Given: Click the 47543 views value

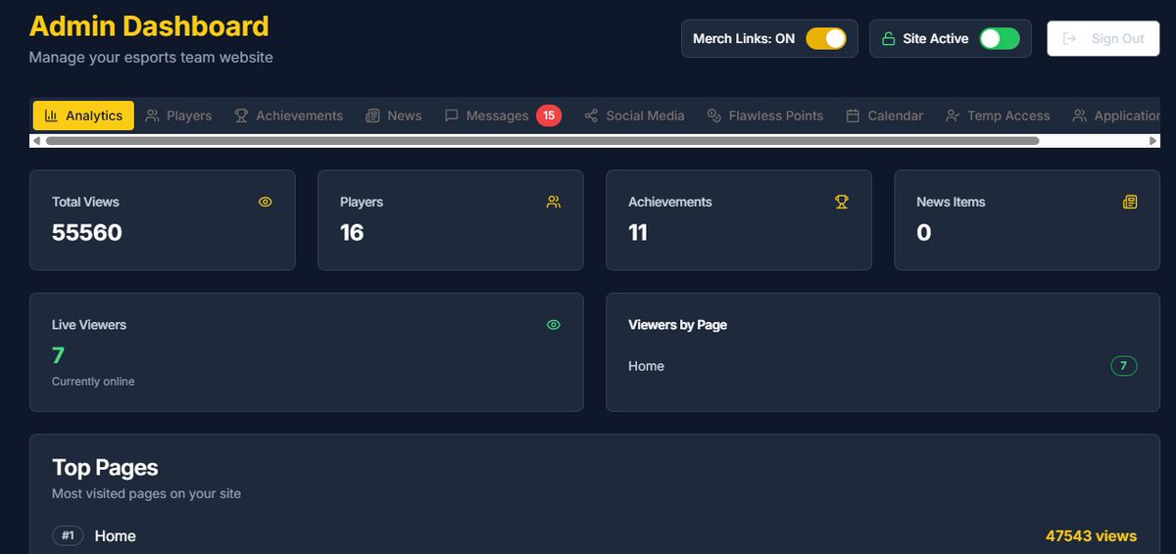Looking at the screenshot, I should (x=1092, y=536).
